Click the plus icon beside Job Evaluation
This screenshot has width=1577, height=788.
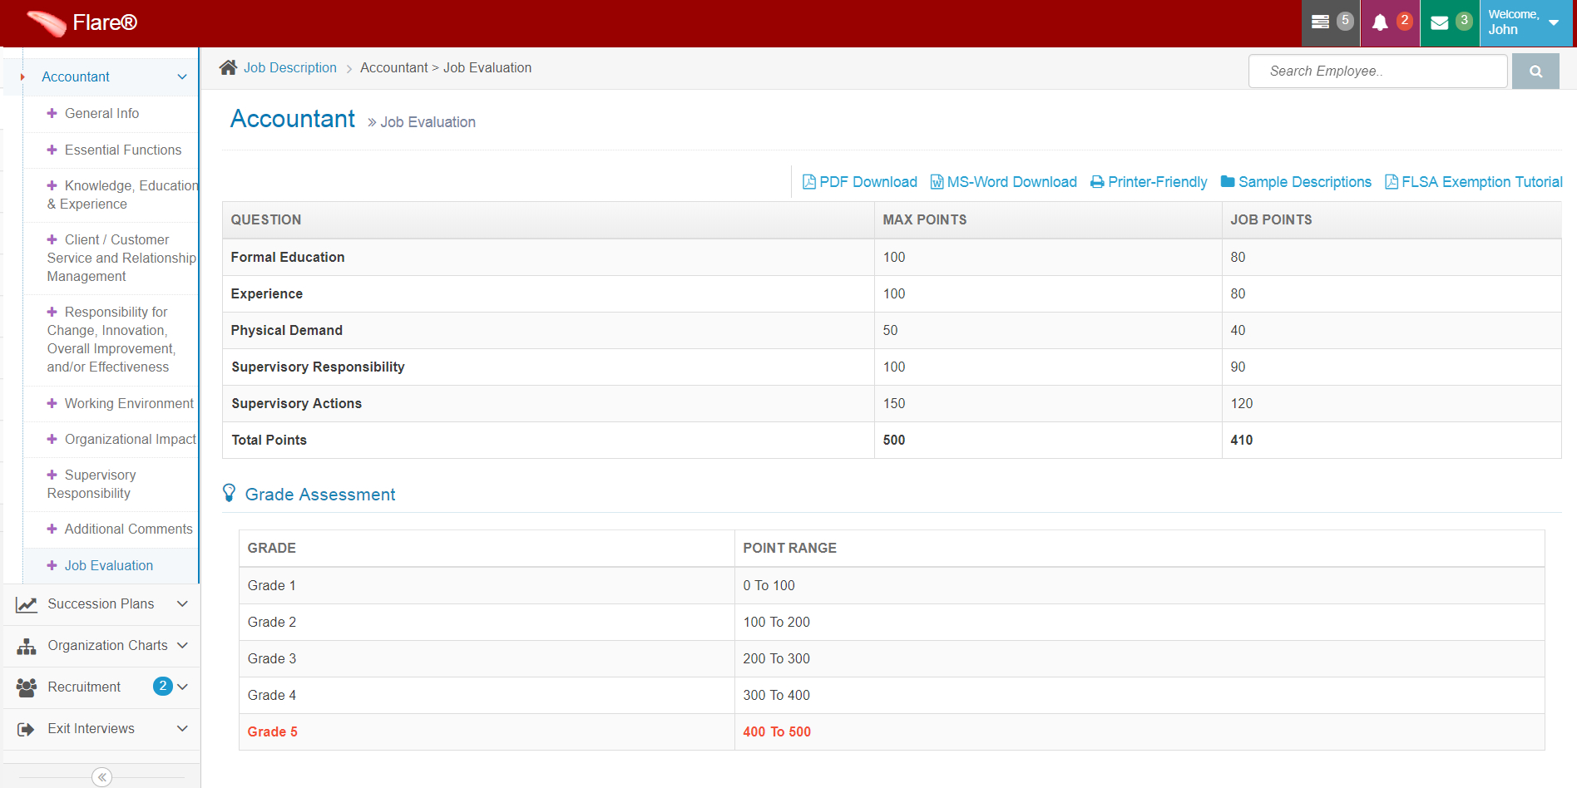(x=52, y=565)
